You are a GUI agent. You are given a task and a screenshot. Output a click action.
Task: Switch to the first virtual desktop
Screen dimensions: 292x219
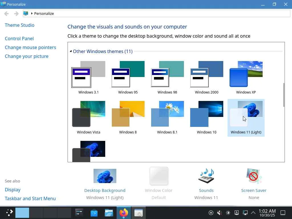tap(22, 213)
